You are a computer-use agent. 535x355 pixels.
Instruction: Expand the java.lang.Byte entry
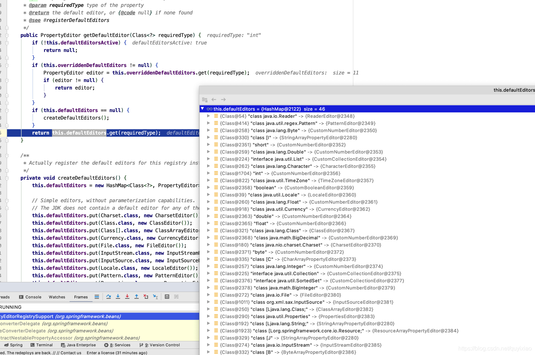click(x=209, y=130)
